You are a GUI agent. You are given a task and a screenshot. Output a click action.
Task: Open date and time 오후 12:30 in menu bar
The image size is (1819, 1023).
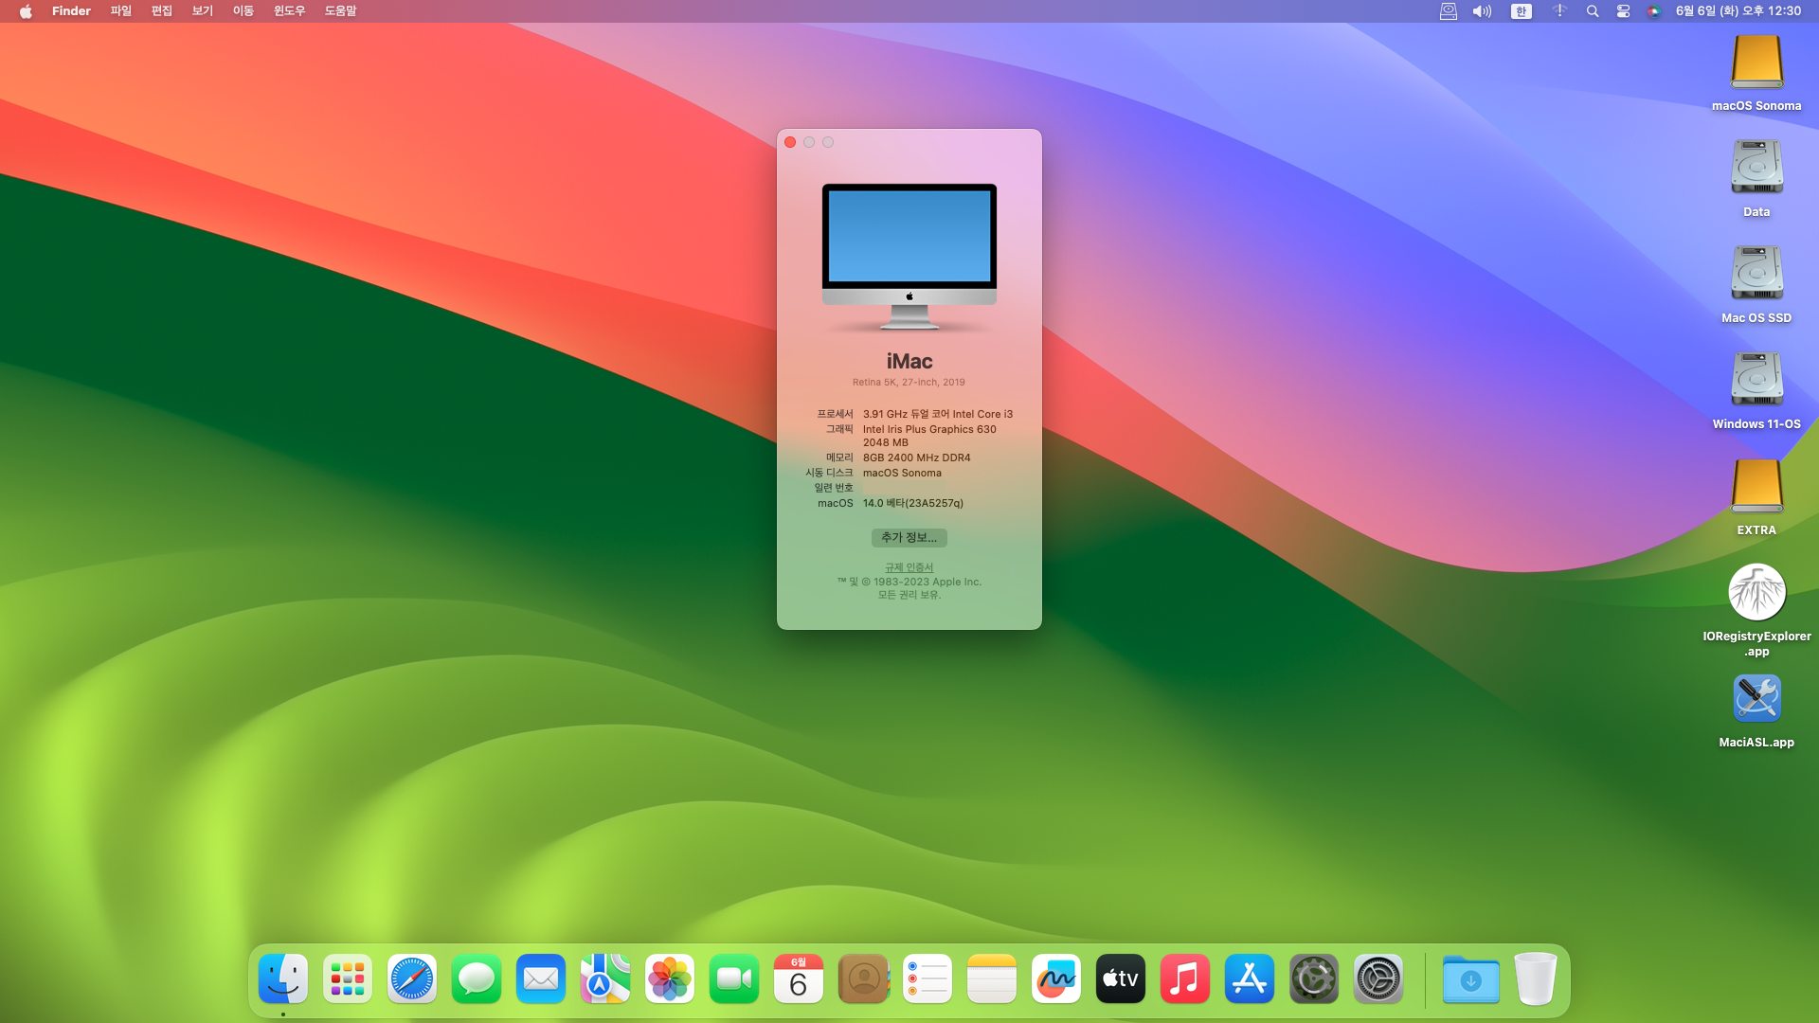[x=1738, y=11]
